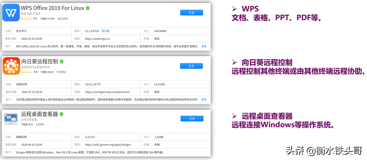The image size is (367, 160).
Task: Click the 77 次评分 rating count
Action: 61,72
